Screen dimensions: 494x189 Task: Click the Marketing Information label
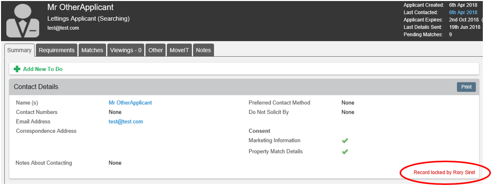pyautogui.click(x=274, y=140)
